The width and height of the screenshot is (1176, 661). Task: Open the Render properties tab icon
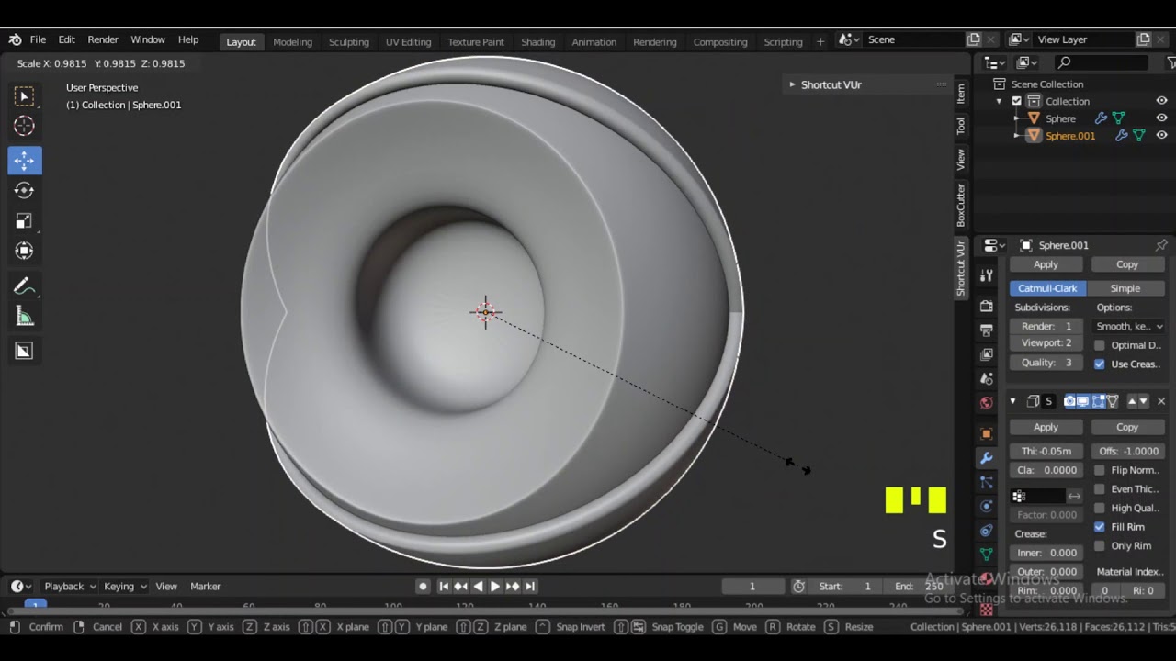[986, 306]
